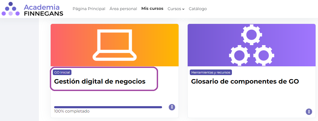Open the Gestión digital de negocios course
318x121 pixels.
point(100,81)
